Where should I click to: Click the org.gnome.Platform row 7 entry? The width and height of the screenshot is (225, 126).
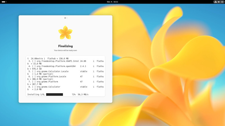47,81
